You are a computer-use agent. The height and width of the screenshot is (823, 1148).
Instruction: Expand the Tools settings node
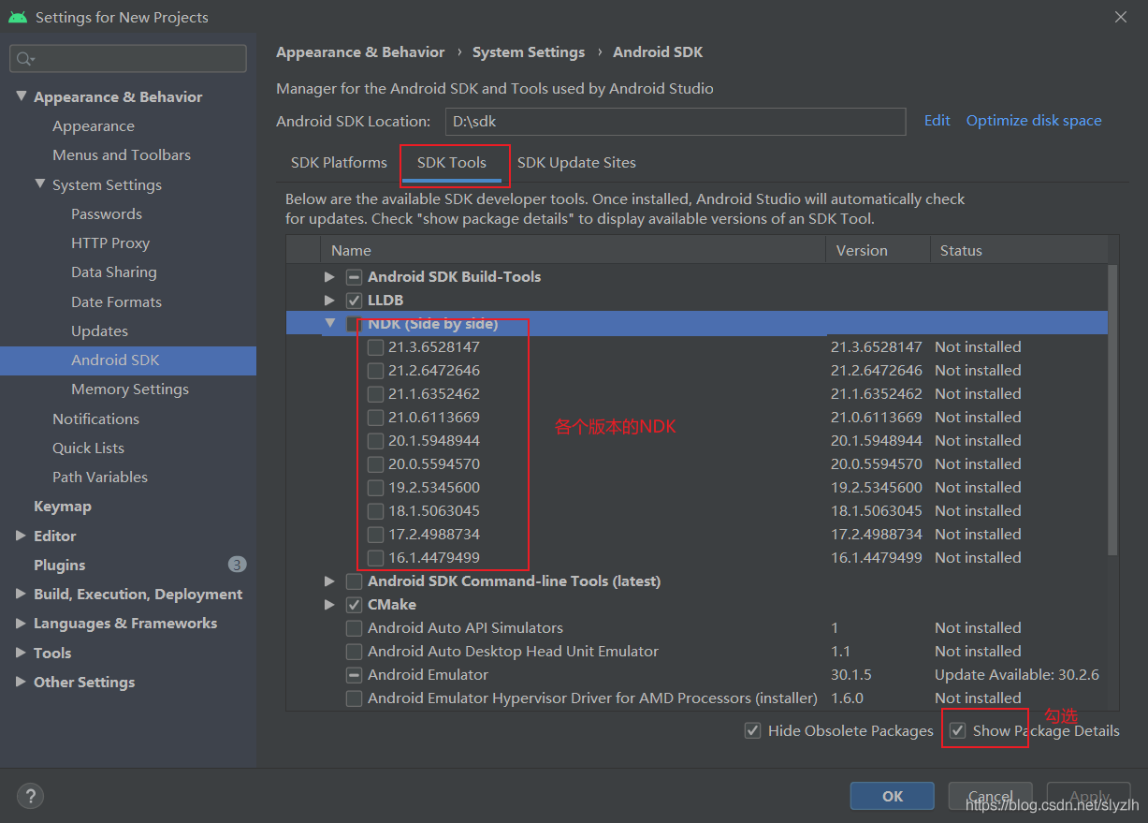[x=22, y=653]
